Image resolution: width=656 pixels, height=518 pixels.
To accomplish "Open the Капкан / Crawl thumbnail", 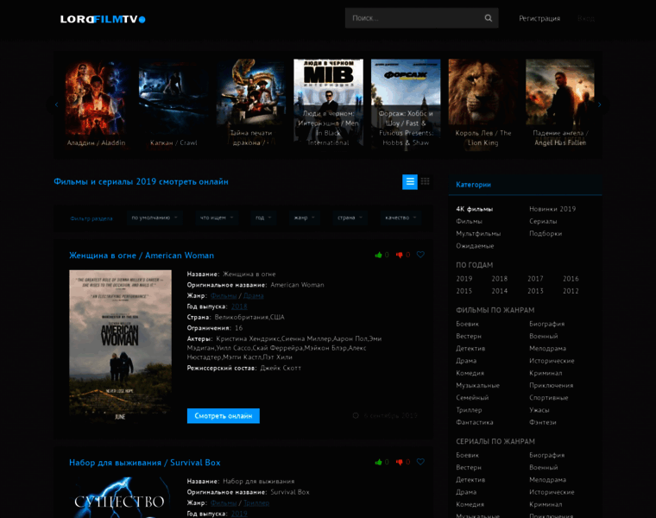I will (x=173, y=104).
